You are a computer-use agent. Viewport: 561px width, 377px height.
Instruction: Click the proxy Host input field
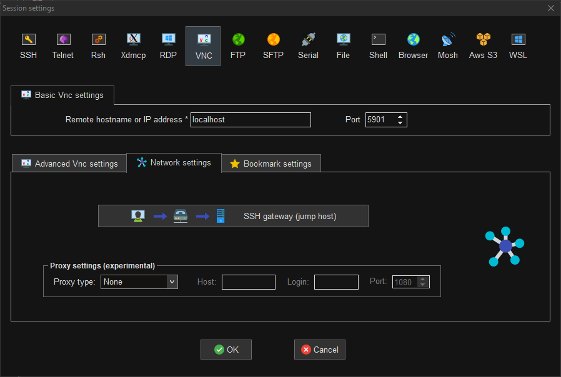pyautogui.click(x=249, y=282)
